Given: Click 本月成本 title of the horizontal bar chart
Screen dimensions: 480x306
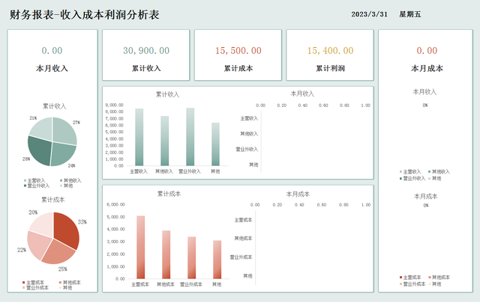Looking at the screenshot, I should tap(298, 195).
